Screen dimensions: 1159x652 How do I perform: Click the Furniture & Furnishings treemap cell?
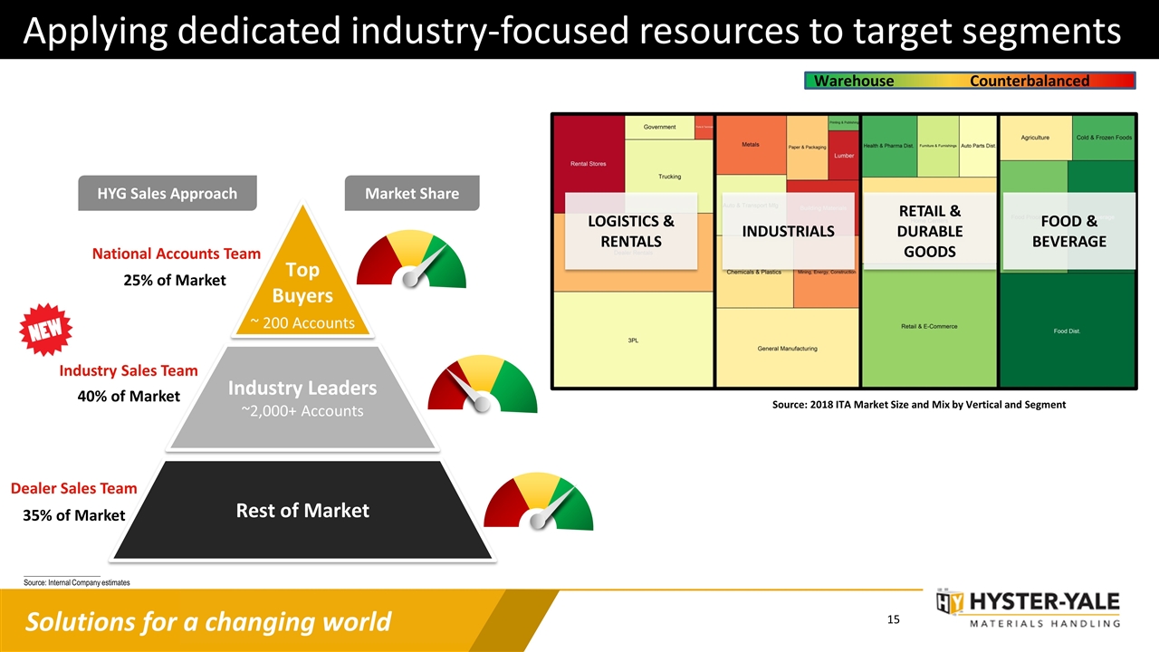[937, 146]
